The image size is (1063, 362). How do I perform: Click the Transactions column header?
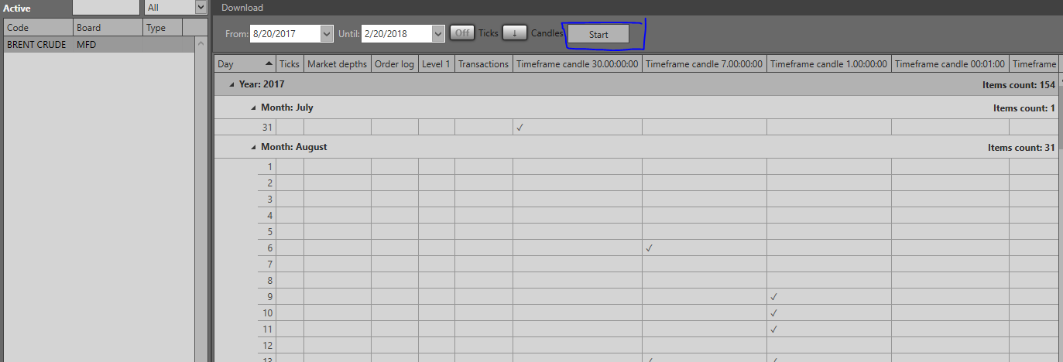483,64
